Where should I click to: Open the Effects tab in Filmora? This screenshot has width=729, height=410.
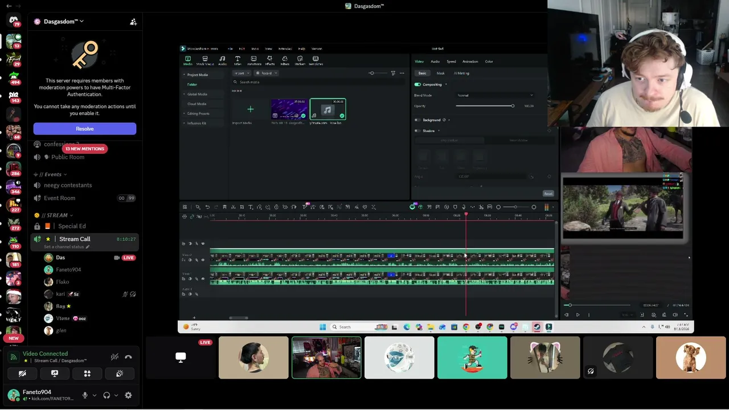click(270, 60)
